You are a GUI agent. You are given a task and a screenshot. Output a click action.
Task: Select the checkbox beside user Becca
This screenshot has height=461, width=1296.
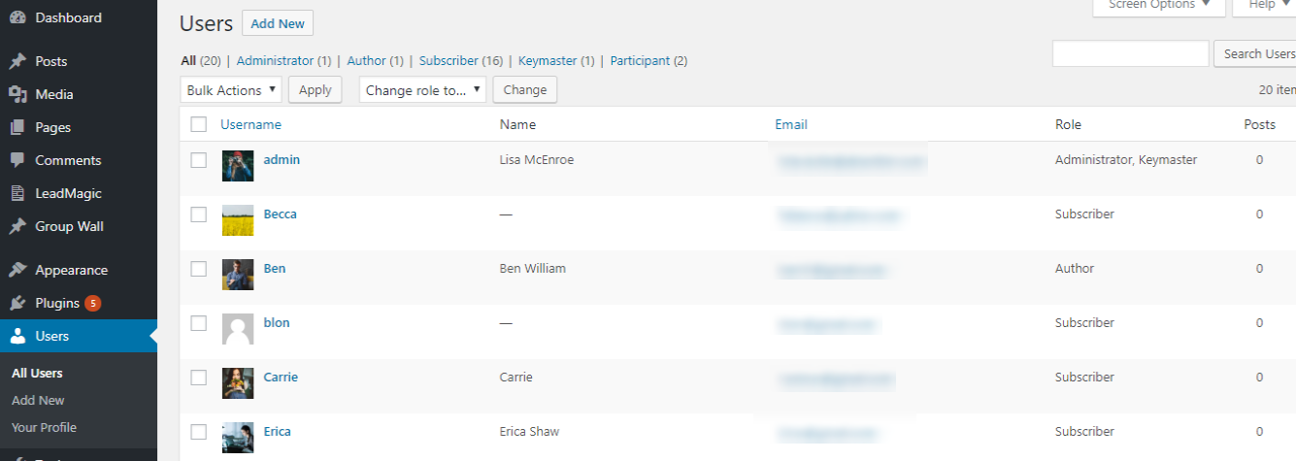[x=199, y=214]
